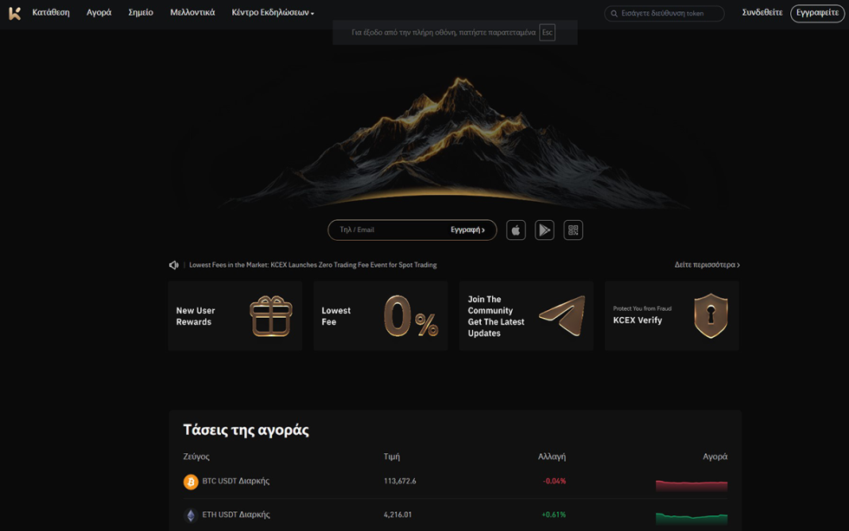Click the Εγγραφείτε sign-up button
Viewport: 849px width, 531px height.
tap(817, 13)
